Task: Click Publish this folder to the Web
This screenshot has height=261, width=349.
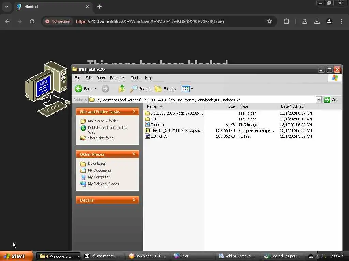Action: coord(108,130)
